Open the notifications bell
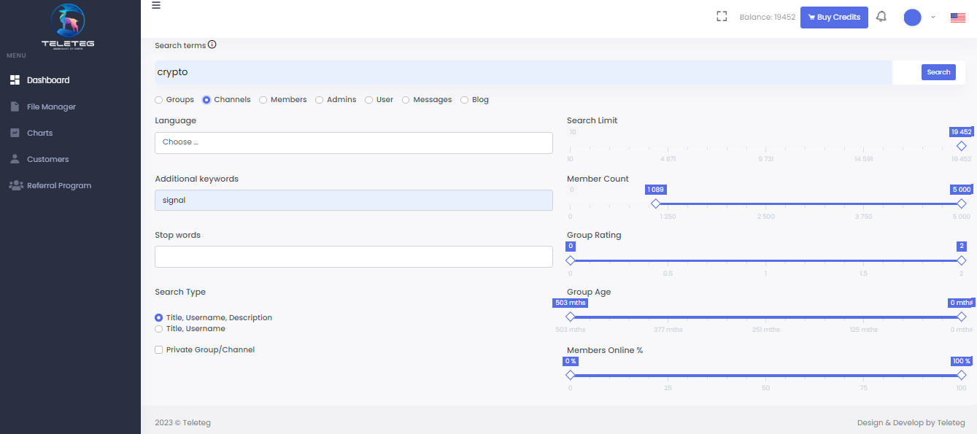Screen dimensions: 977x434 (x=881, y=16)
